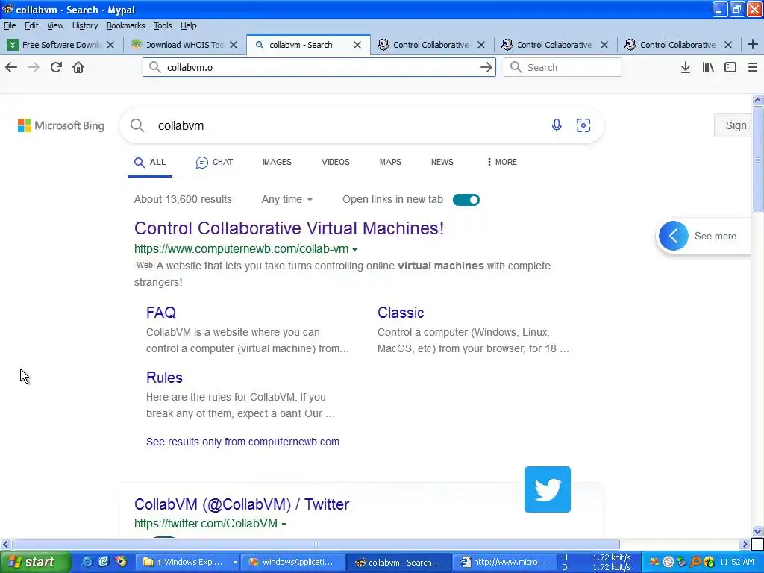Click the horizontal scrollbar left arrow

pos(5,544)
